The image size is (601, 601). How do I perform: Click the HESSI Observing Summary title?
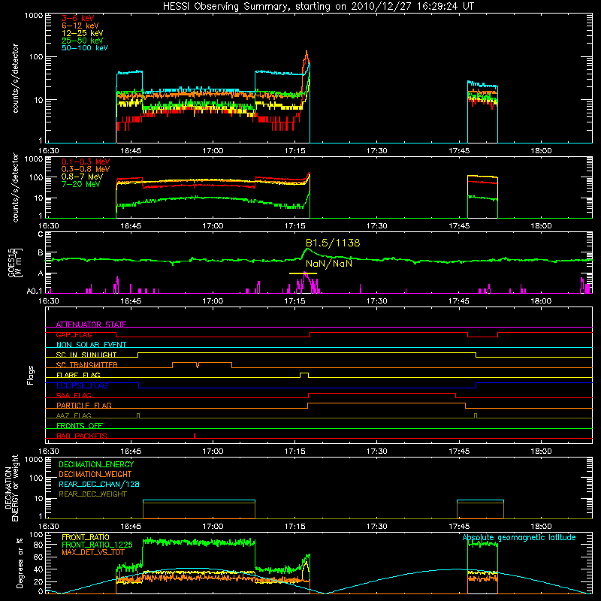pyautogui.click(x=319, y=7)
